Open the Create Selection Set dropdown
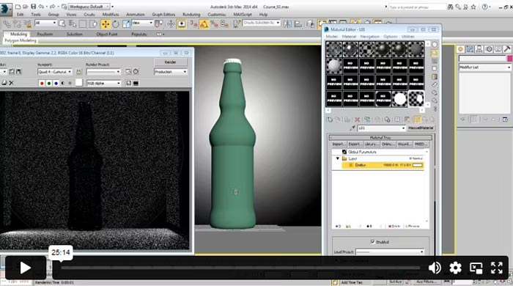 261,23
